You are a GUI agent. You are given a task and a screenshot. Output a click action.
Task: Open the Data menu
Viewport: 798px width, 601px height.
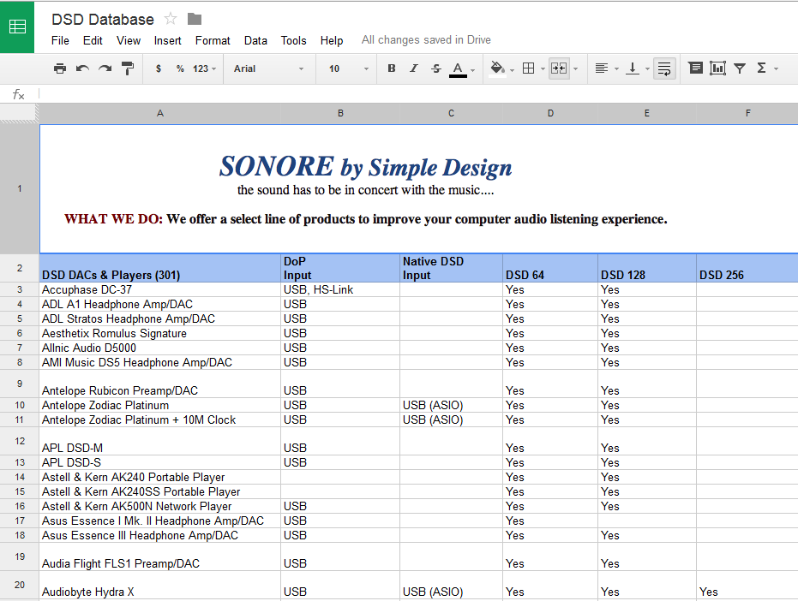pyautogui.click(x=255, y=41)
